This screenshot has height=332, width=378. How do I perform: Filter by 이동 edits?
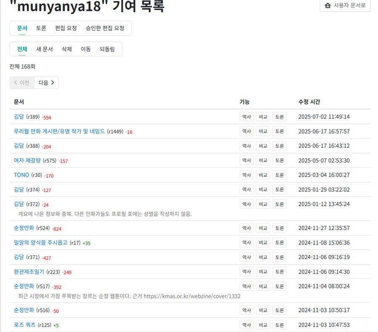[x=86, y=49]
